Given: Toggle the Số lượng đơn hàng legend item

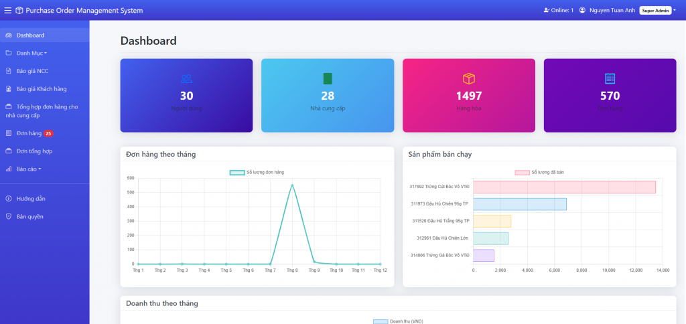Looking at the screenshot, I should (257, 172).
